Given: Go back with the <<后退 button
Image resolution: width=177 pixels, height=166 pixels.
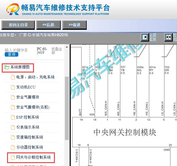Looking at the screenshot, I should pyautogui.click(x=48, y=25).
